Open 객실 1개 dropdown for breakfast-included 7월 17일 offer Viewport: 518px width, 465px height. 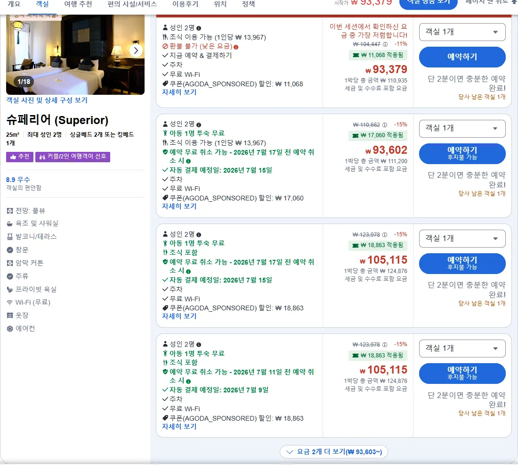[x=462, y=239]
